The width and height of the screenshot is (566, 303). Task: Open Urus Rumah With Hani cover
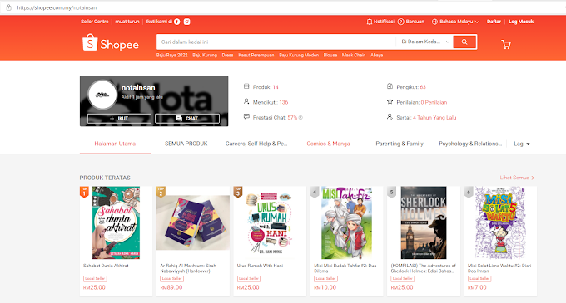[270, 222]
